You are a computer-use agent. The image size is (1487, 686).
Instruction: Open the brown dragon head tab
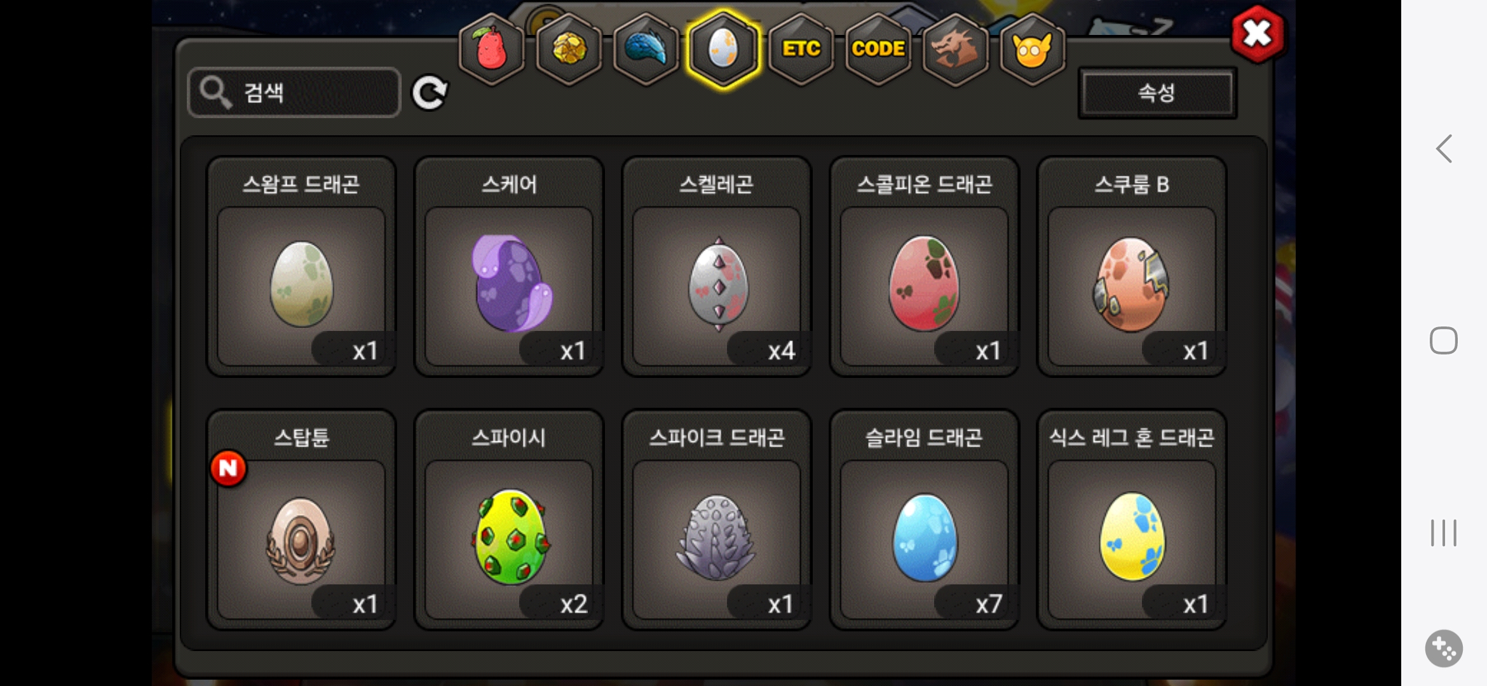[x=955, y=50]
